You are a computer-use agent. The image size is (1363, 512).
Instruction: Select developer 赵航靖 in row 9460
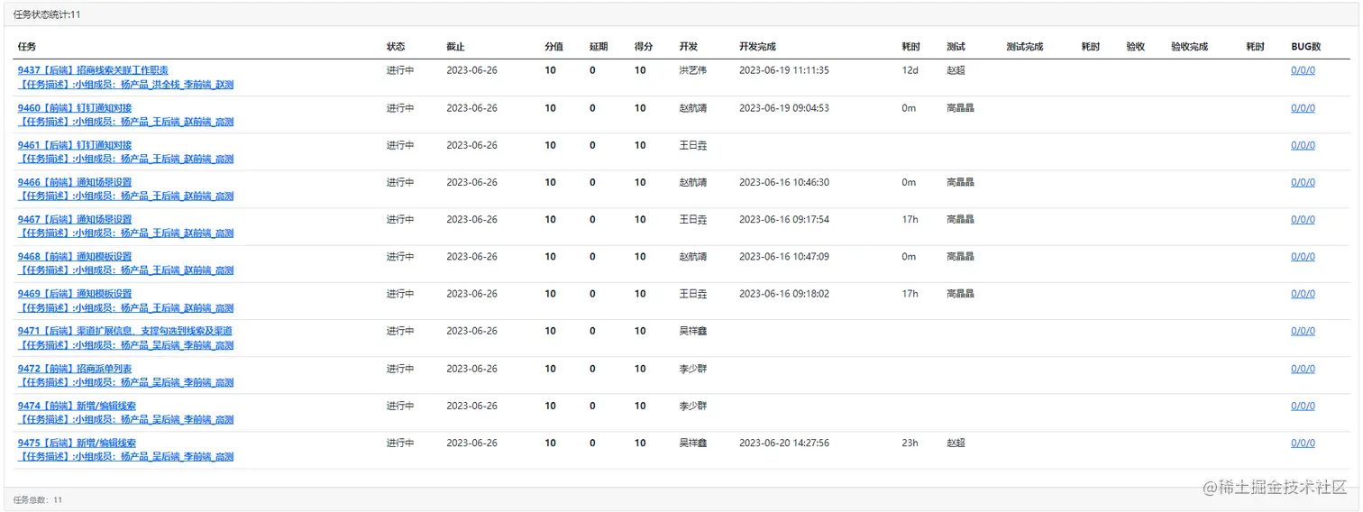click(x=692, y=108)
